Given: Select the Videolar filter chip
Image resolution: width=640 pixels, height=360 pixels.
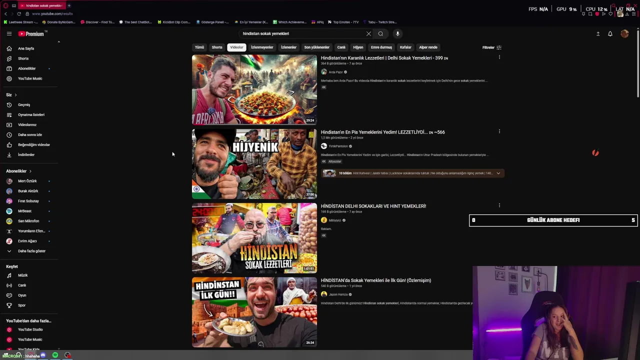Looking at the screenshot, I should tap(236, 47).
